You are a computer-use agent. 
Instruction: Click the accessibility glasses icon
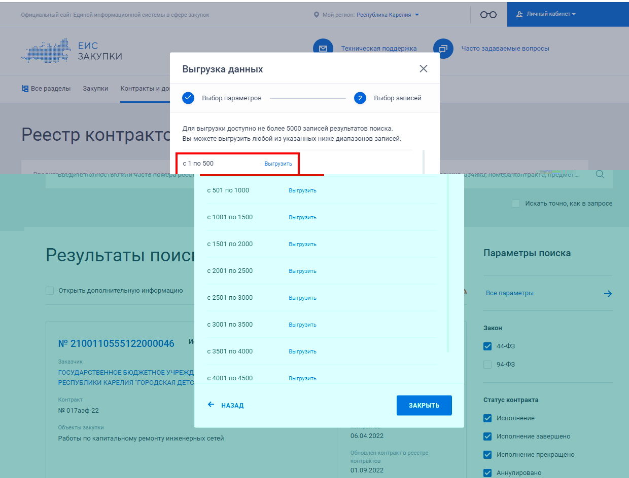point(488,15)
